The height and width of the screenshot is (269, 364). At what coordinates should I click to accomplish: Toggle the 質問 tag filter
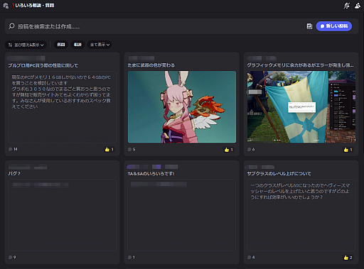coord(61,45)
